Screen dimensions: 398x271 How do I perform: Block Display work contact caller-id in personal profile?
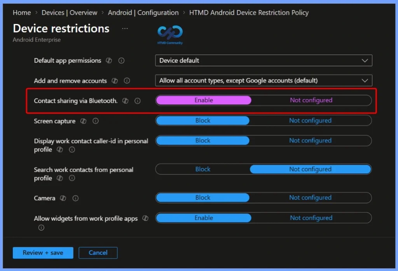[202, 141]
